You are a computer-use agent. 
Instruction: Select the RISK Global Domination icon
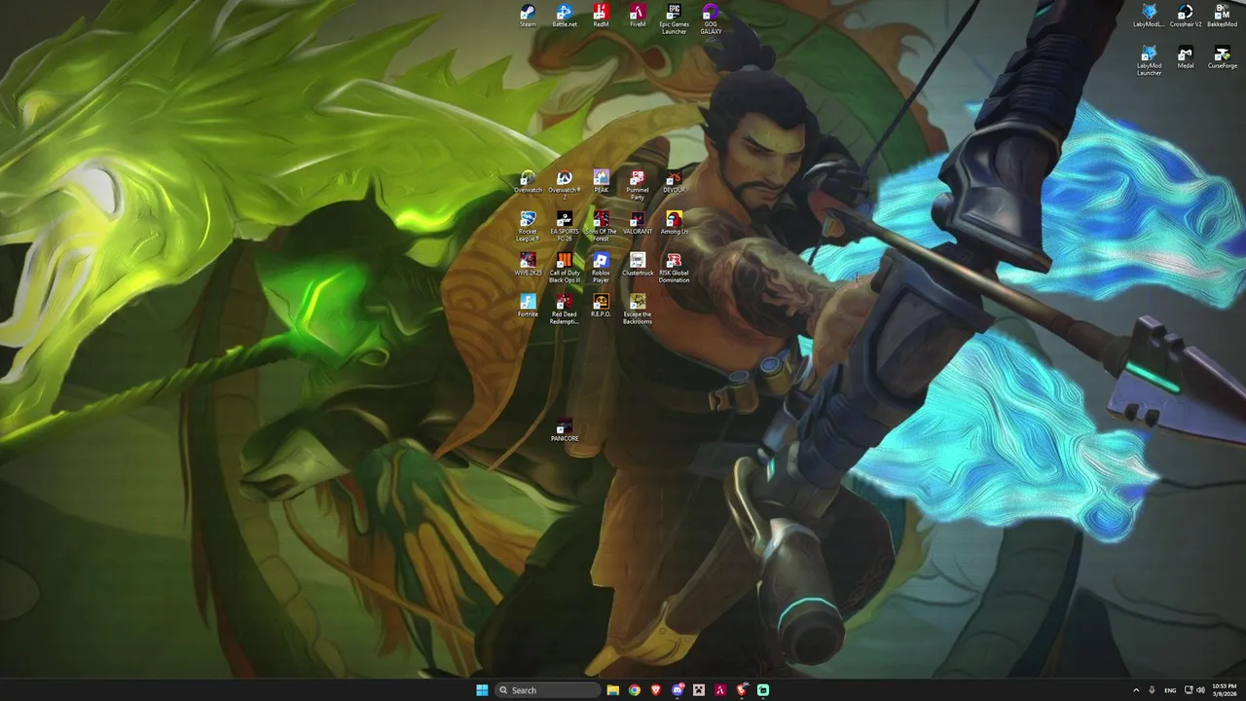tap(674, 268)
